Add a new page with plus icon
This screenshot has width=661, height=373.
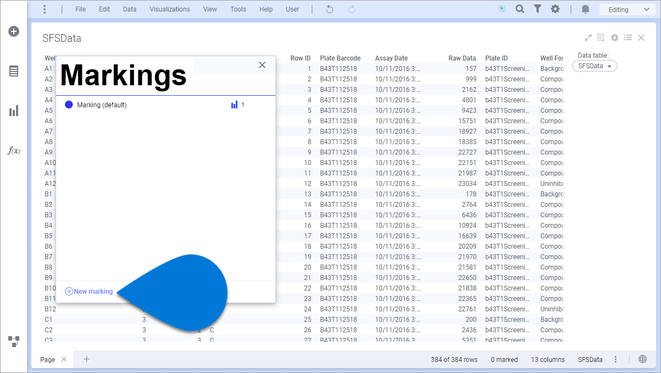click(x=86, y=359)
